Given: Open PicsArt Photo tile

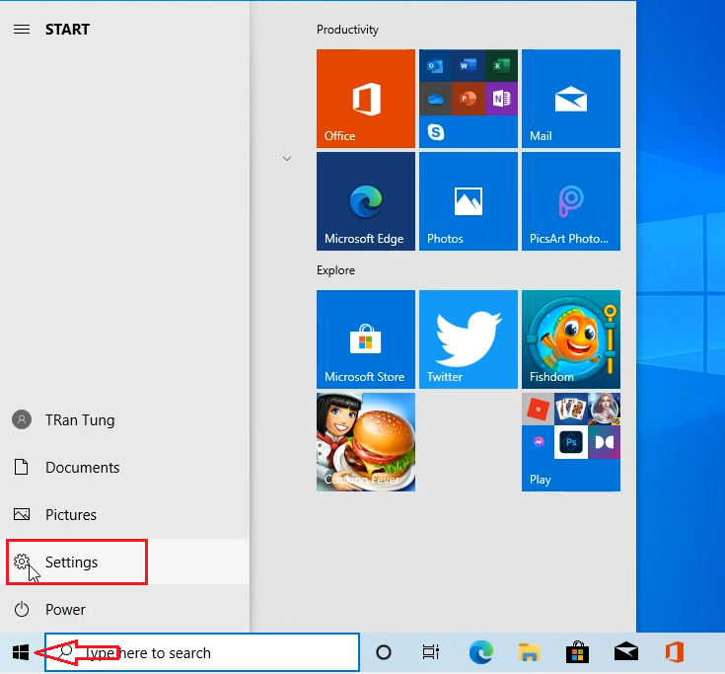Looking at the screenshot, I should tap(570, 200).
